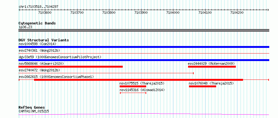The image size is (278, 118).
Task: Select the blue dgv33e59 variant bar
Action: point(144,60)
